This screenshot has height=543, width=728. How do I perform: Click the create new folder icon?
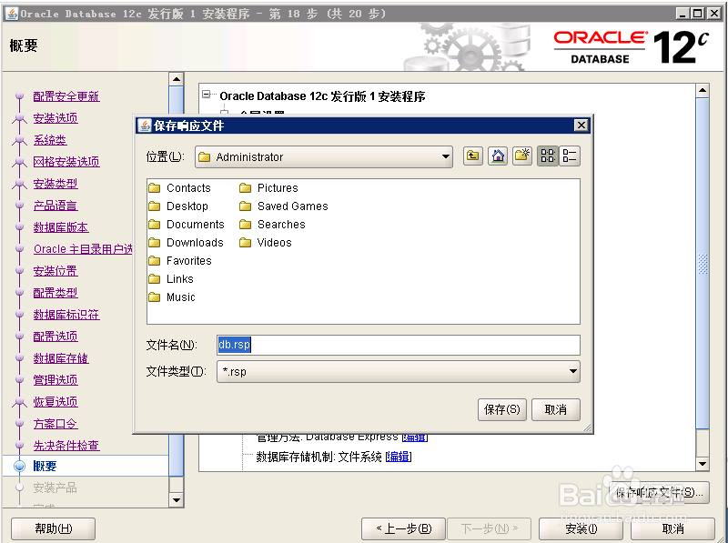tap(521, 156)
